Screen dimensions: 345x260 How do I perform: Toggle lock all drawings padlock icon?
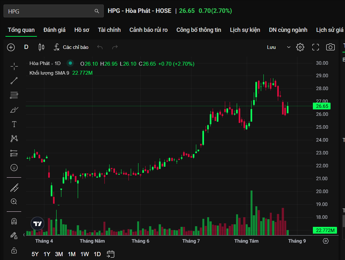click(x=14, y=251)
